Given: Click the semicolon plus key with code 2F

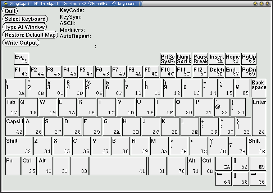Looking at the screenshot, I should pyautogui.click(x=209, y=127).
